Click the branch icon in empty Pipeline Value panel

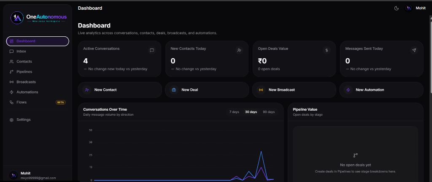(355, 155)
